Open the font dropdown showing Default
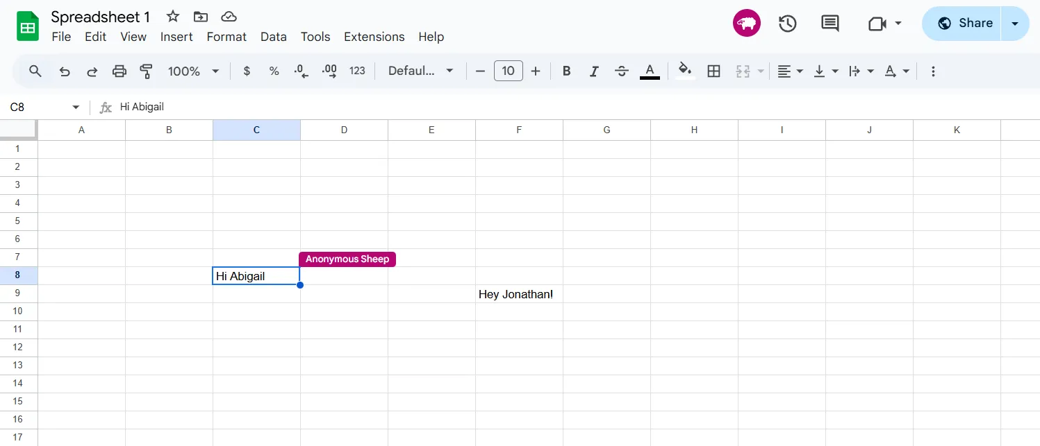Image resolution: width=1040 pixels, height=446 pixels. [x=420, y=71]
